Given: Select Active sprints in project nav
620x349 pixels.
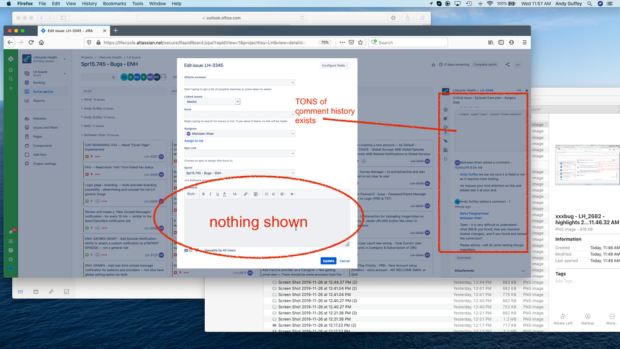Looking at the screenshot, I should click(43, 92).
